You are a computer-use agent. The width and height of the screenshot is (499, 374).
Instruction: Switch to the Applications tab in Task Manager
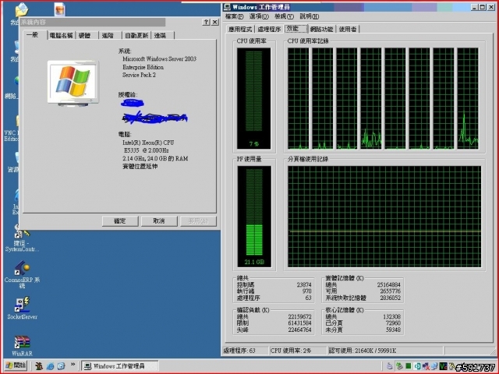coord(240,30)
